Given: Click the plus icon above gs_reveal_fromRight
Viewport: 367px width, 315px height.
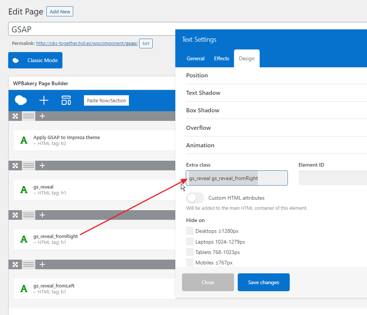Looking at the screenshot, I should tap(42, 215).
